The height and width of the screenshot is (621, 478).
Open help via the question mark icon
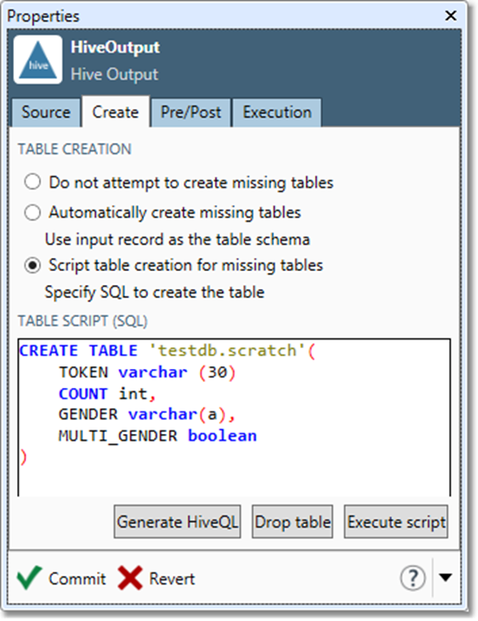tap(413, 578)
